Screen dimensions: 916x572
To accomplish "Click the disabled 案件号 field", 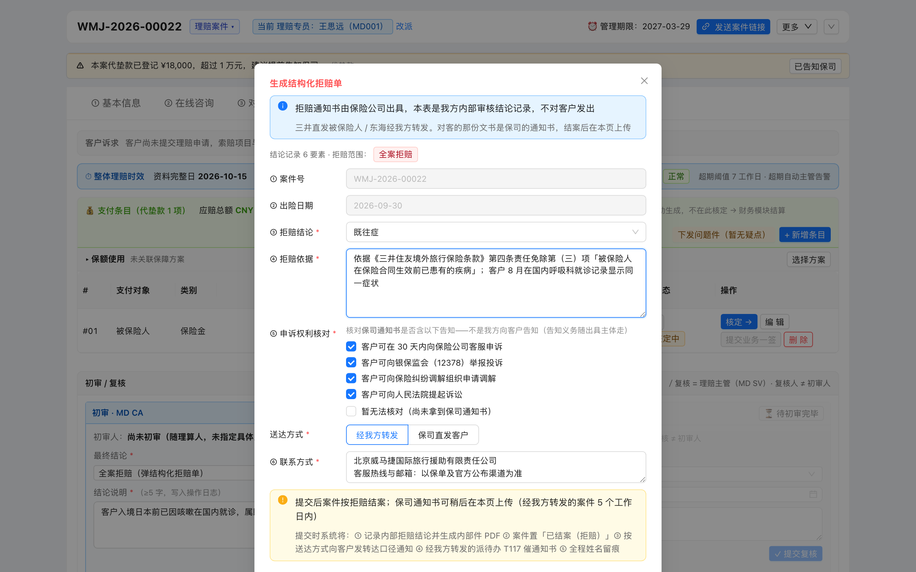I will [x=496, y=179].
